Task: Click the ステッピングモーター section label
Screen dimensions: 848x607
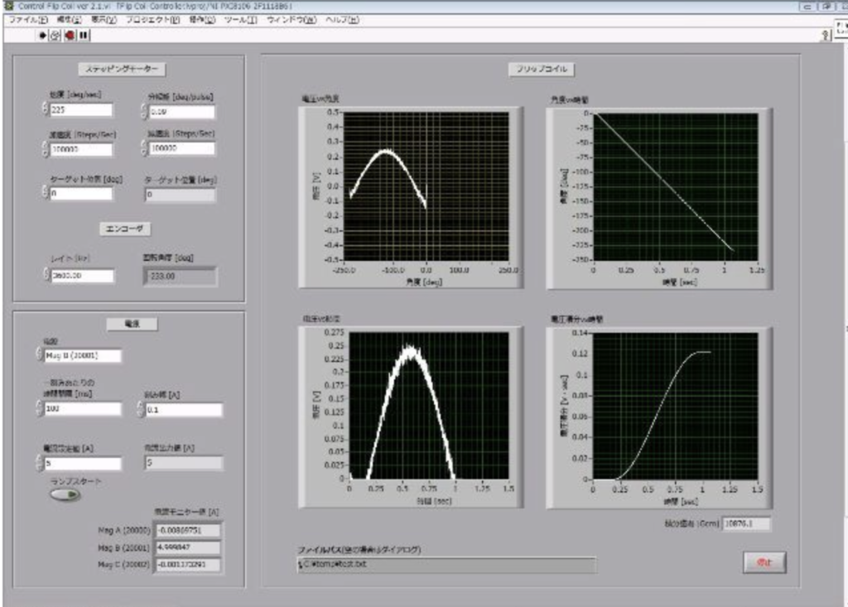Action: (x=122, y=70)
